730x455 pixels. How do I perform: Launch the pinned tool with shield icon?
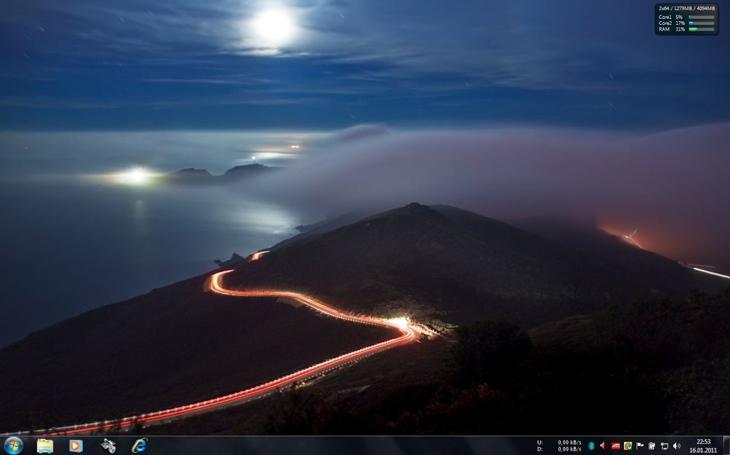(x=108, y=446)
